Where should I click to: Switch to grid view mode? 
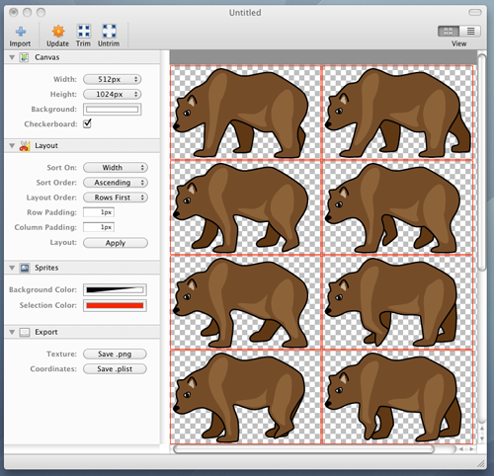click(x=449, y=32)
